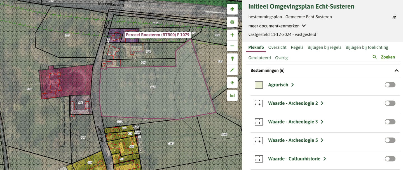Click parcel 946 on the map
The image size is (403, 170).
pyautogui.click(x=29, y=89)
